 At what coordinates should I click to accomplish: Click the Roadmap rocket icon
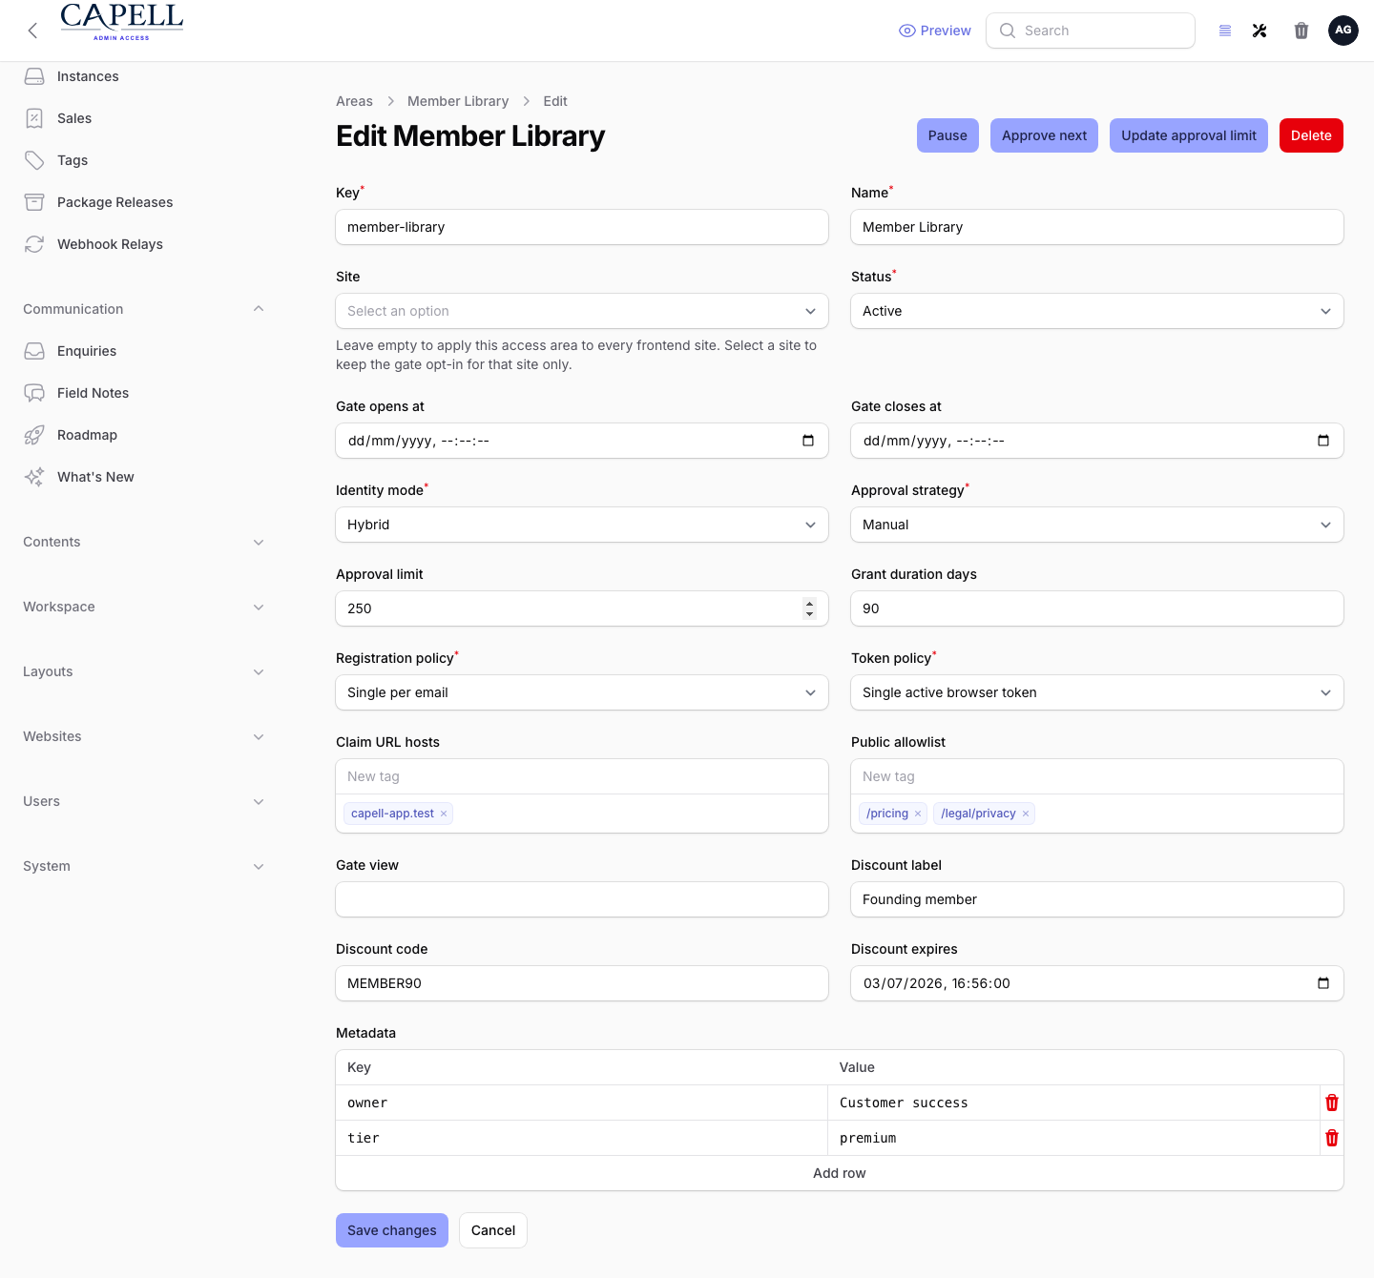tap(34, 435)
